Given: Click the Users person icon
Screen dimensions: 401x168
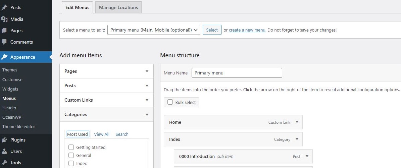Looking at the screenshot, I should click(x=4, y=151).
